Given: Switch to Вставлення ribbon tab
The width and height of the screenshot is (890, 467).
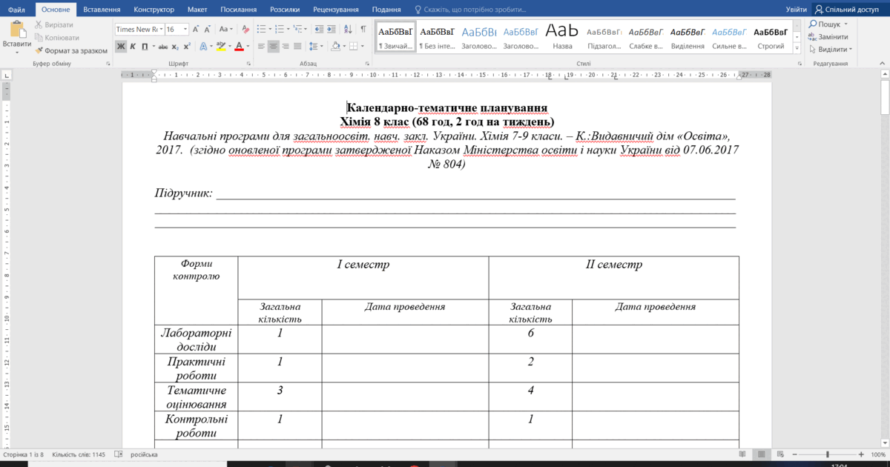Looking at the screenshot, I should (x=102, y=9).
